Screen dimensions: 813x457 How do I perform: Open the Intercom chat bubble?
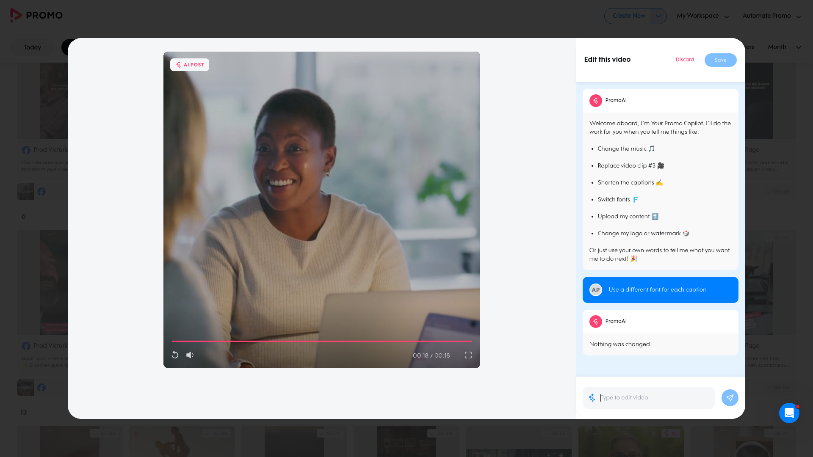[789, 413]
